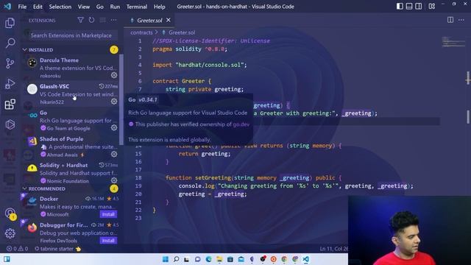Open manage gear for Solidity + Hardhat
The width and height of the screenshot is (471, 265).
tap(114, 180)
